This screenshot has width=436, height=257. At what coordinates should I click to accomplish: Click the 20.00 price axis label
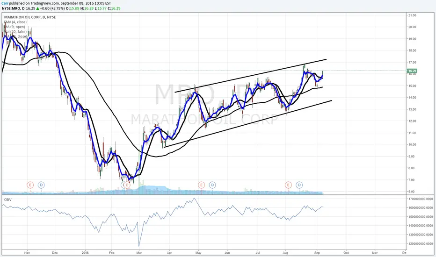(412, 27)
